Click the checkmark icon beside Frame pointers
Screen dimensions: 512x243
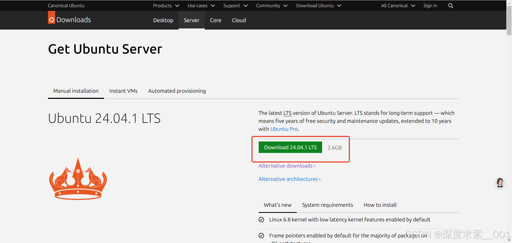tap(261, 236)
